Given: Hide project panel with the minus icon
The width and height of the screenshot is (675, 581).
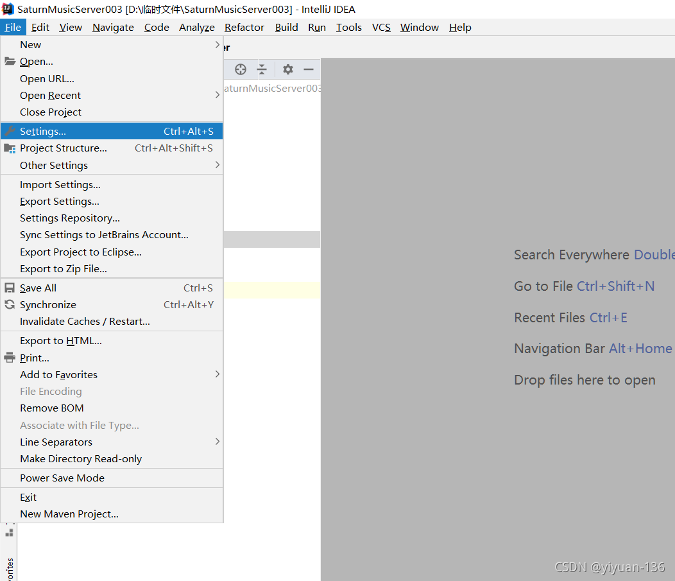Looking at the screenshot, I should [308, 69].
